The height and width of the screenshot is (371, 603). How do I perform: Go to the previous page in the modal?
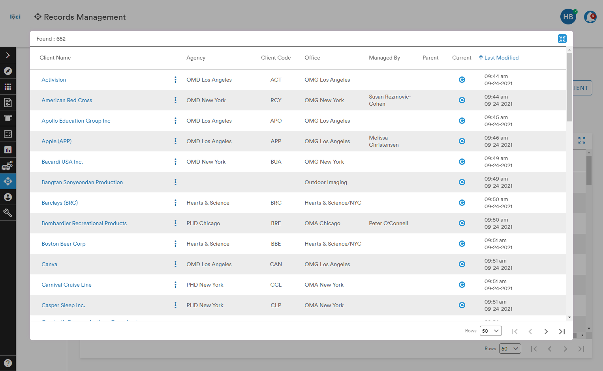530,332
